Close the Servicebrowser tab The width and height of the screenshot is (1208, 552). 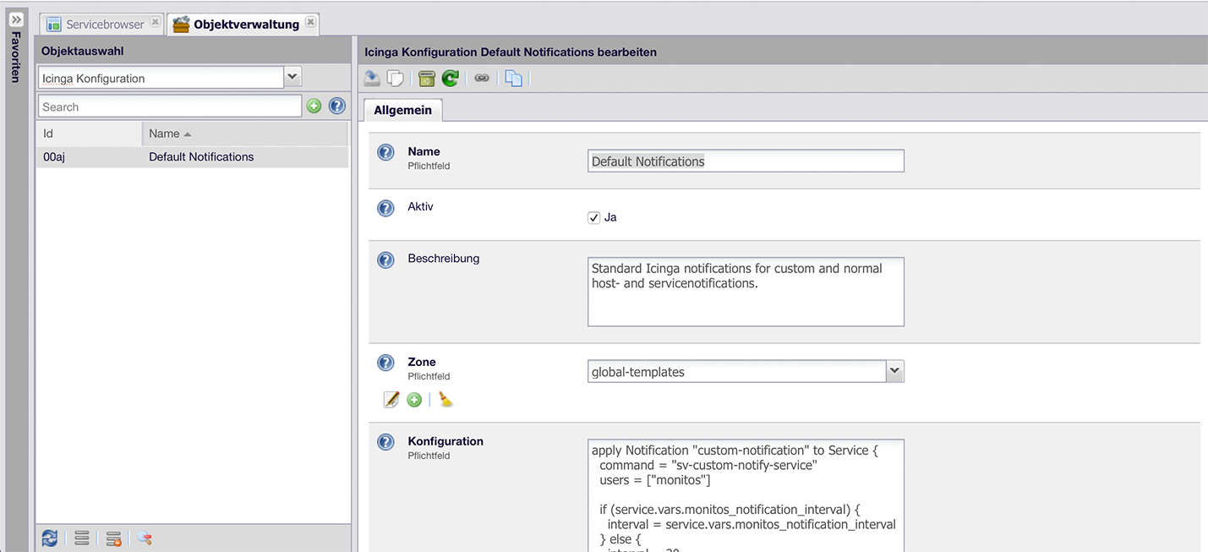(x=155, y=23)
